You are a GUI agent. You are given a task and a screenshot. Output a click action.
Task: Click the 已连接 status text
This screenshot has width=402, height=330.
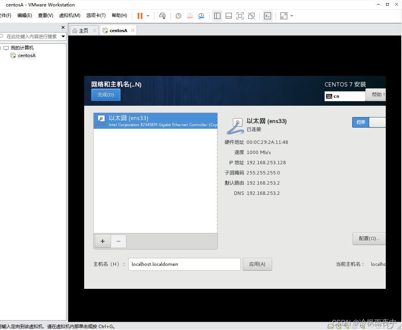[x=254, y=130]
